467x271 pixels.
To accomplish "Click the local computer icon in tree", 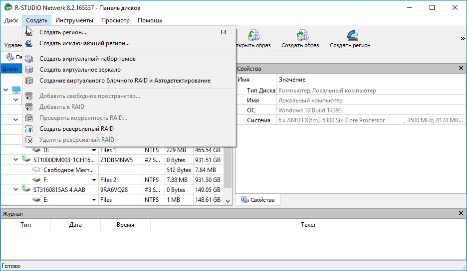I will (16, 90).
